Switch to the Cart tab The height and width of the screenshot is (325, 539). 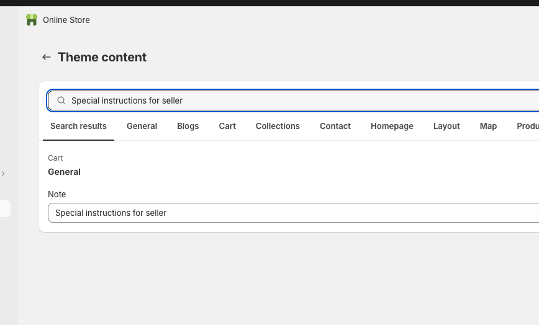click(x=227, y=126)
